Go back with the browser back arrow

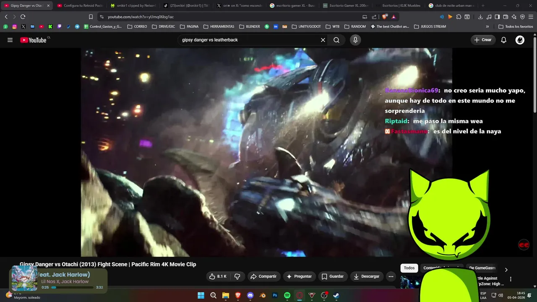[x=6, y=17]
